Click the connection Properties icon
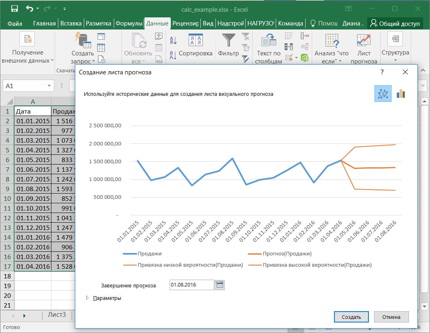Screen dimensions: 430x333 click(x=158, y=48)
